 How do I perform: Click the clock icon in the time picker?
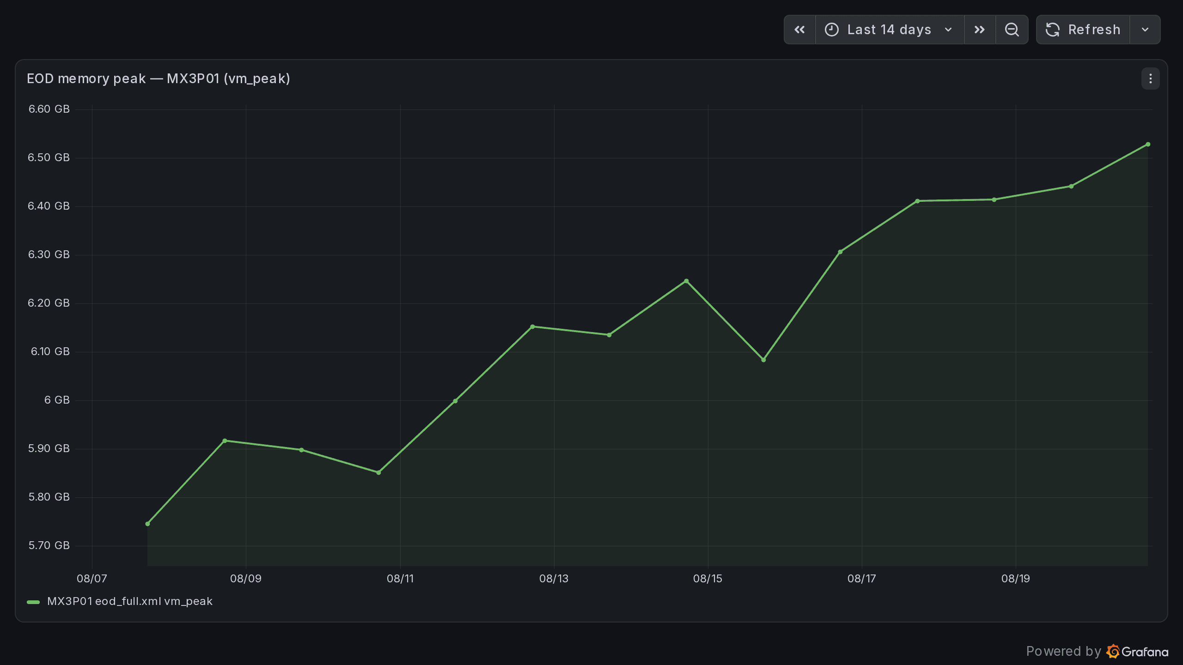(x=832, y=30)
